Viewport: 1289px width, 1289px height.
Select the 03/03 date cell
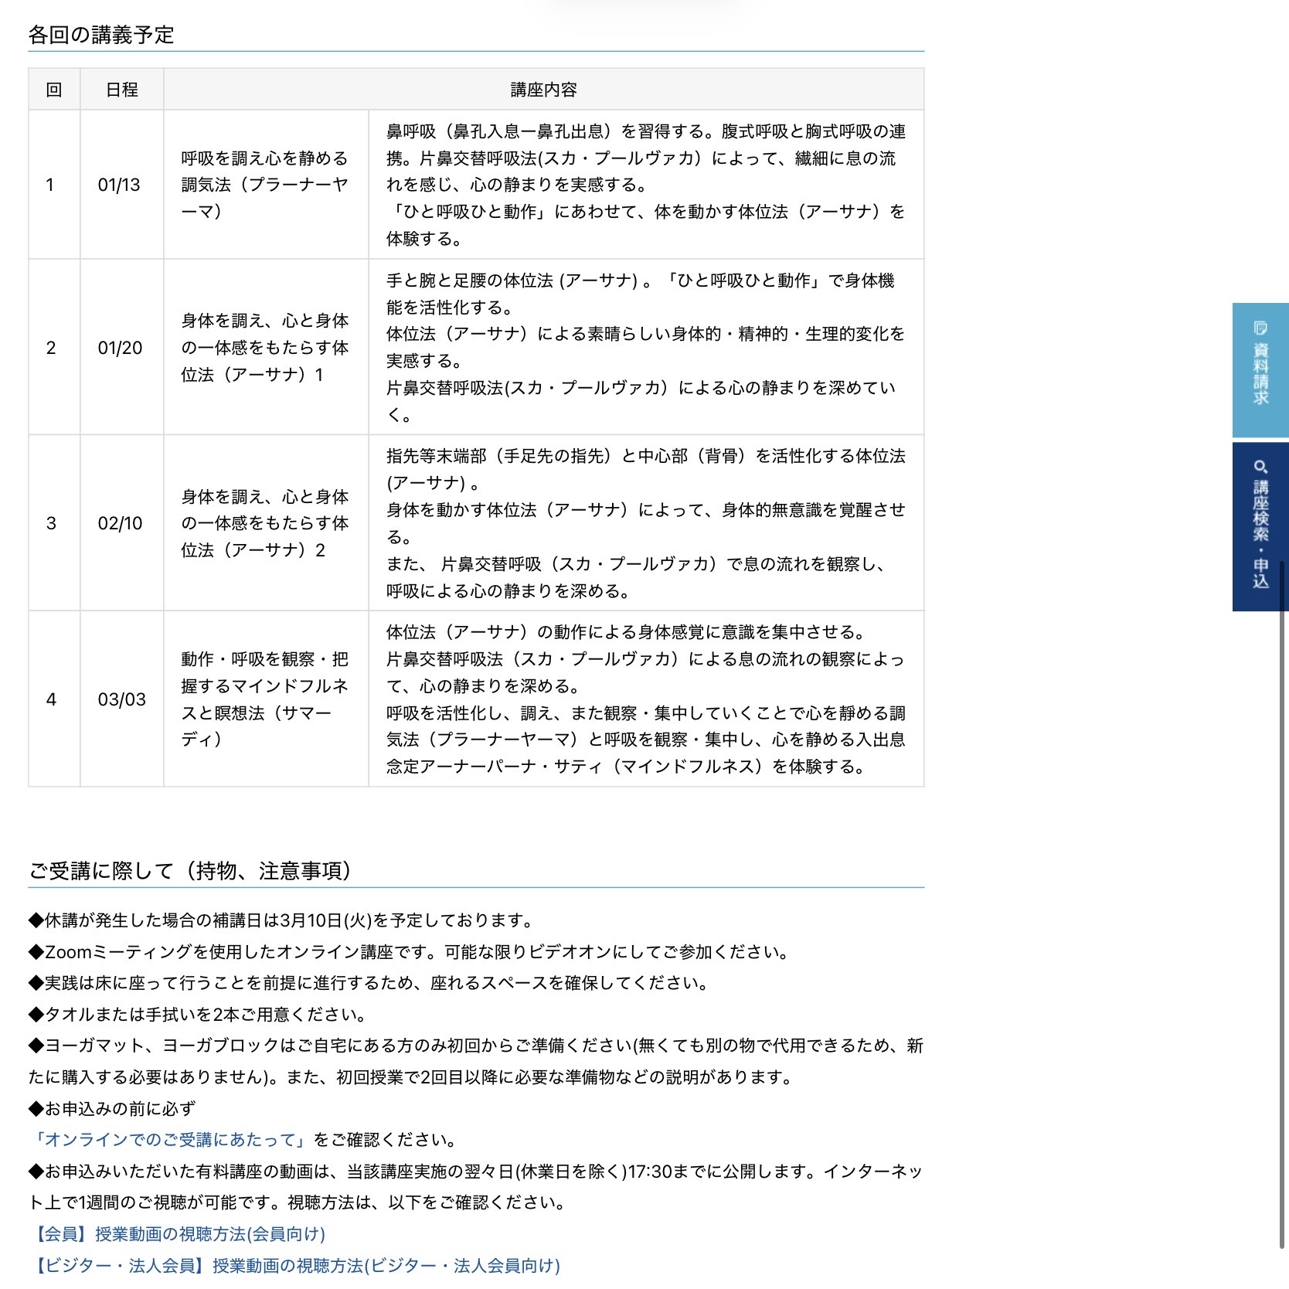point(121,699)
